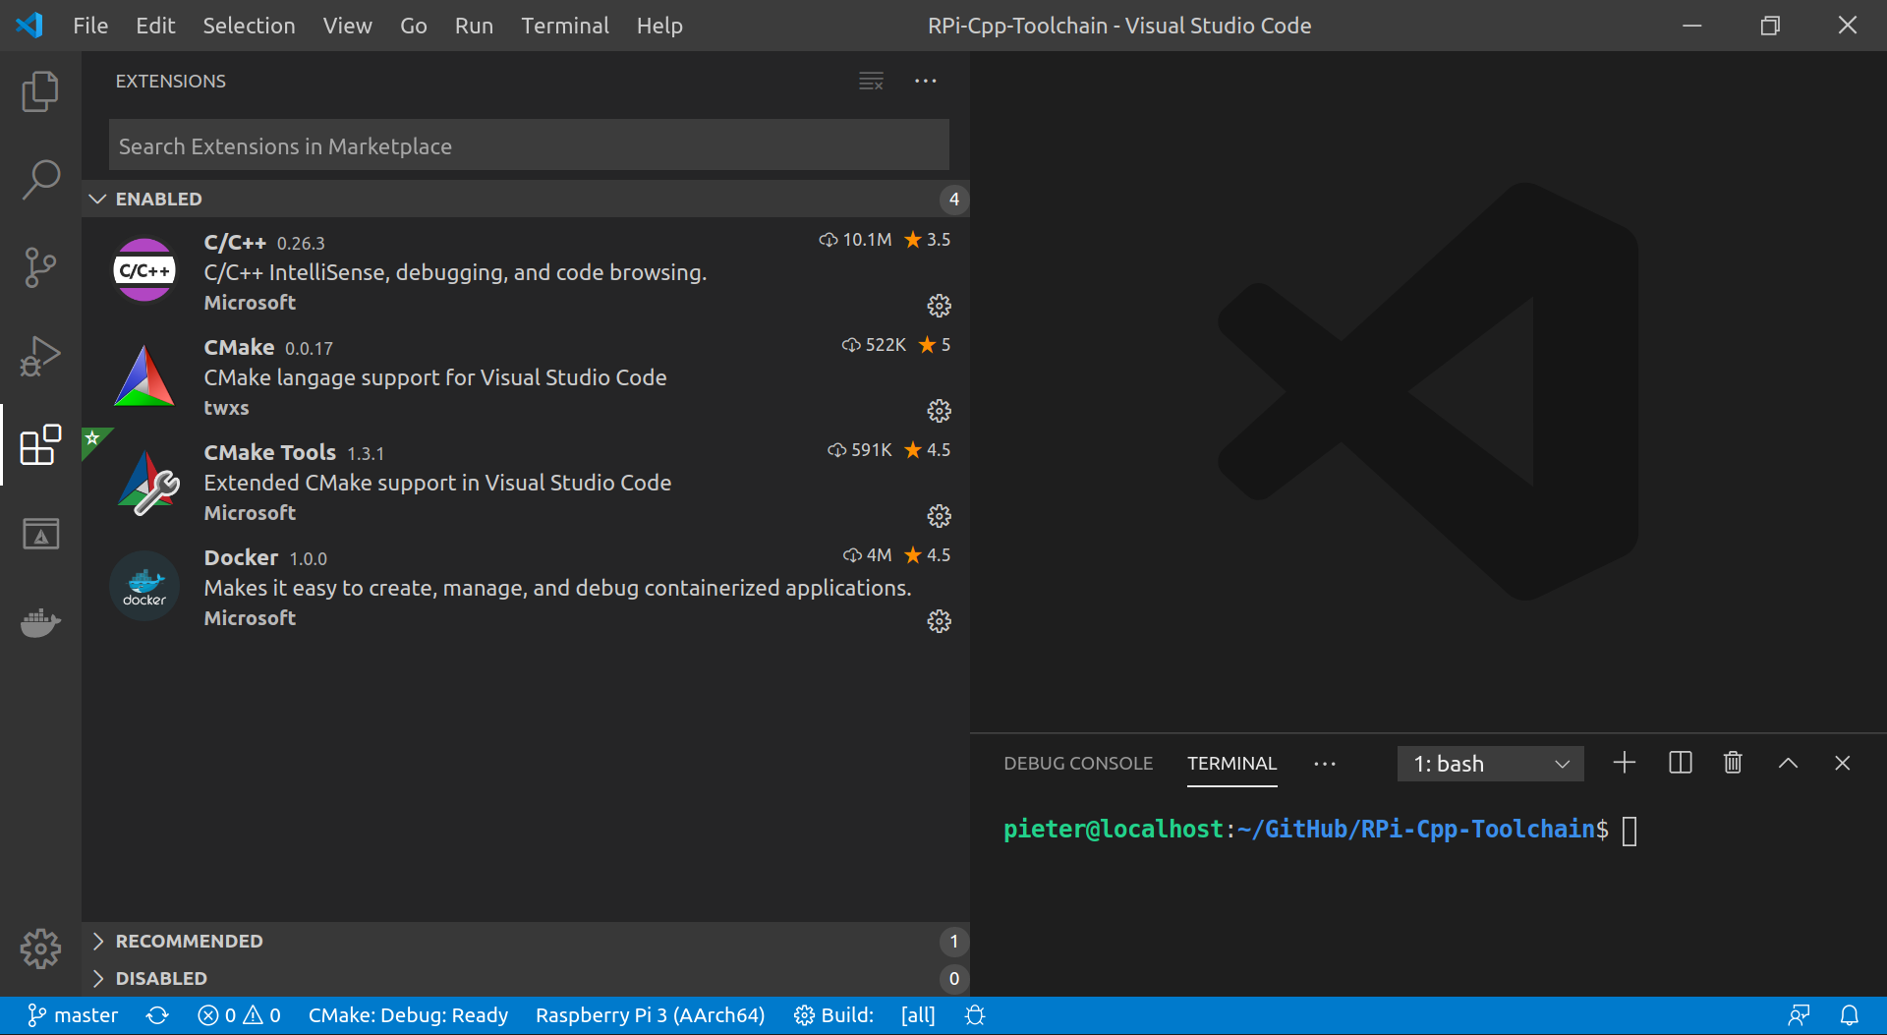Open the Help menu

(x=659, y=26)
